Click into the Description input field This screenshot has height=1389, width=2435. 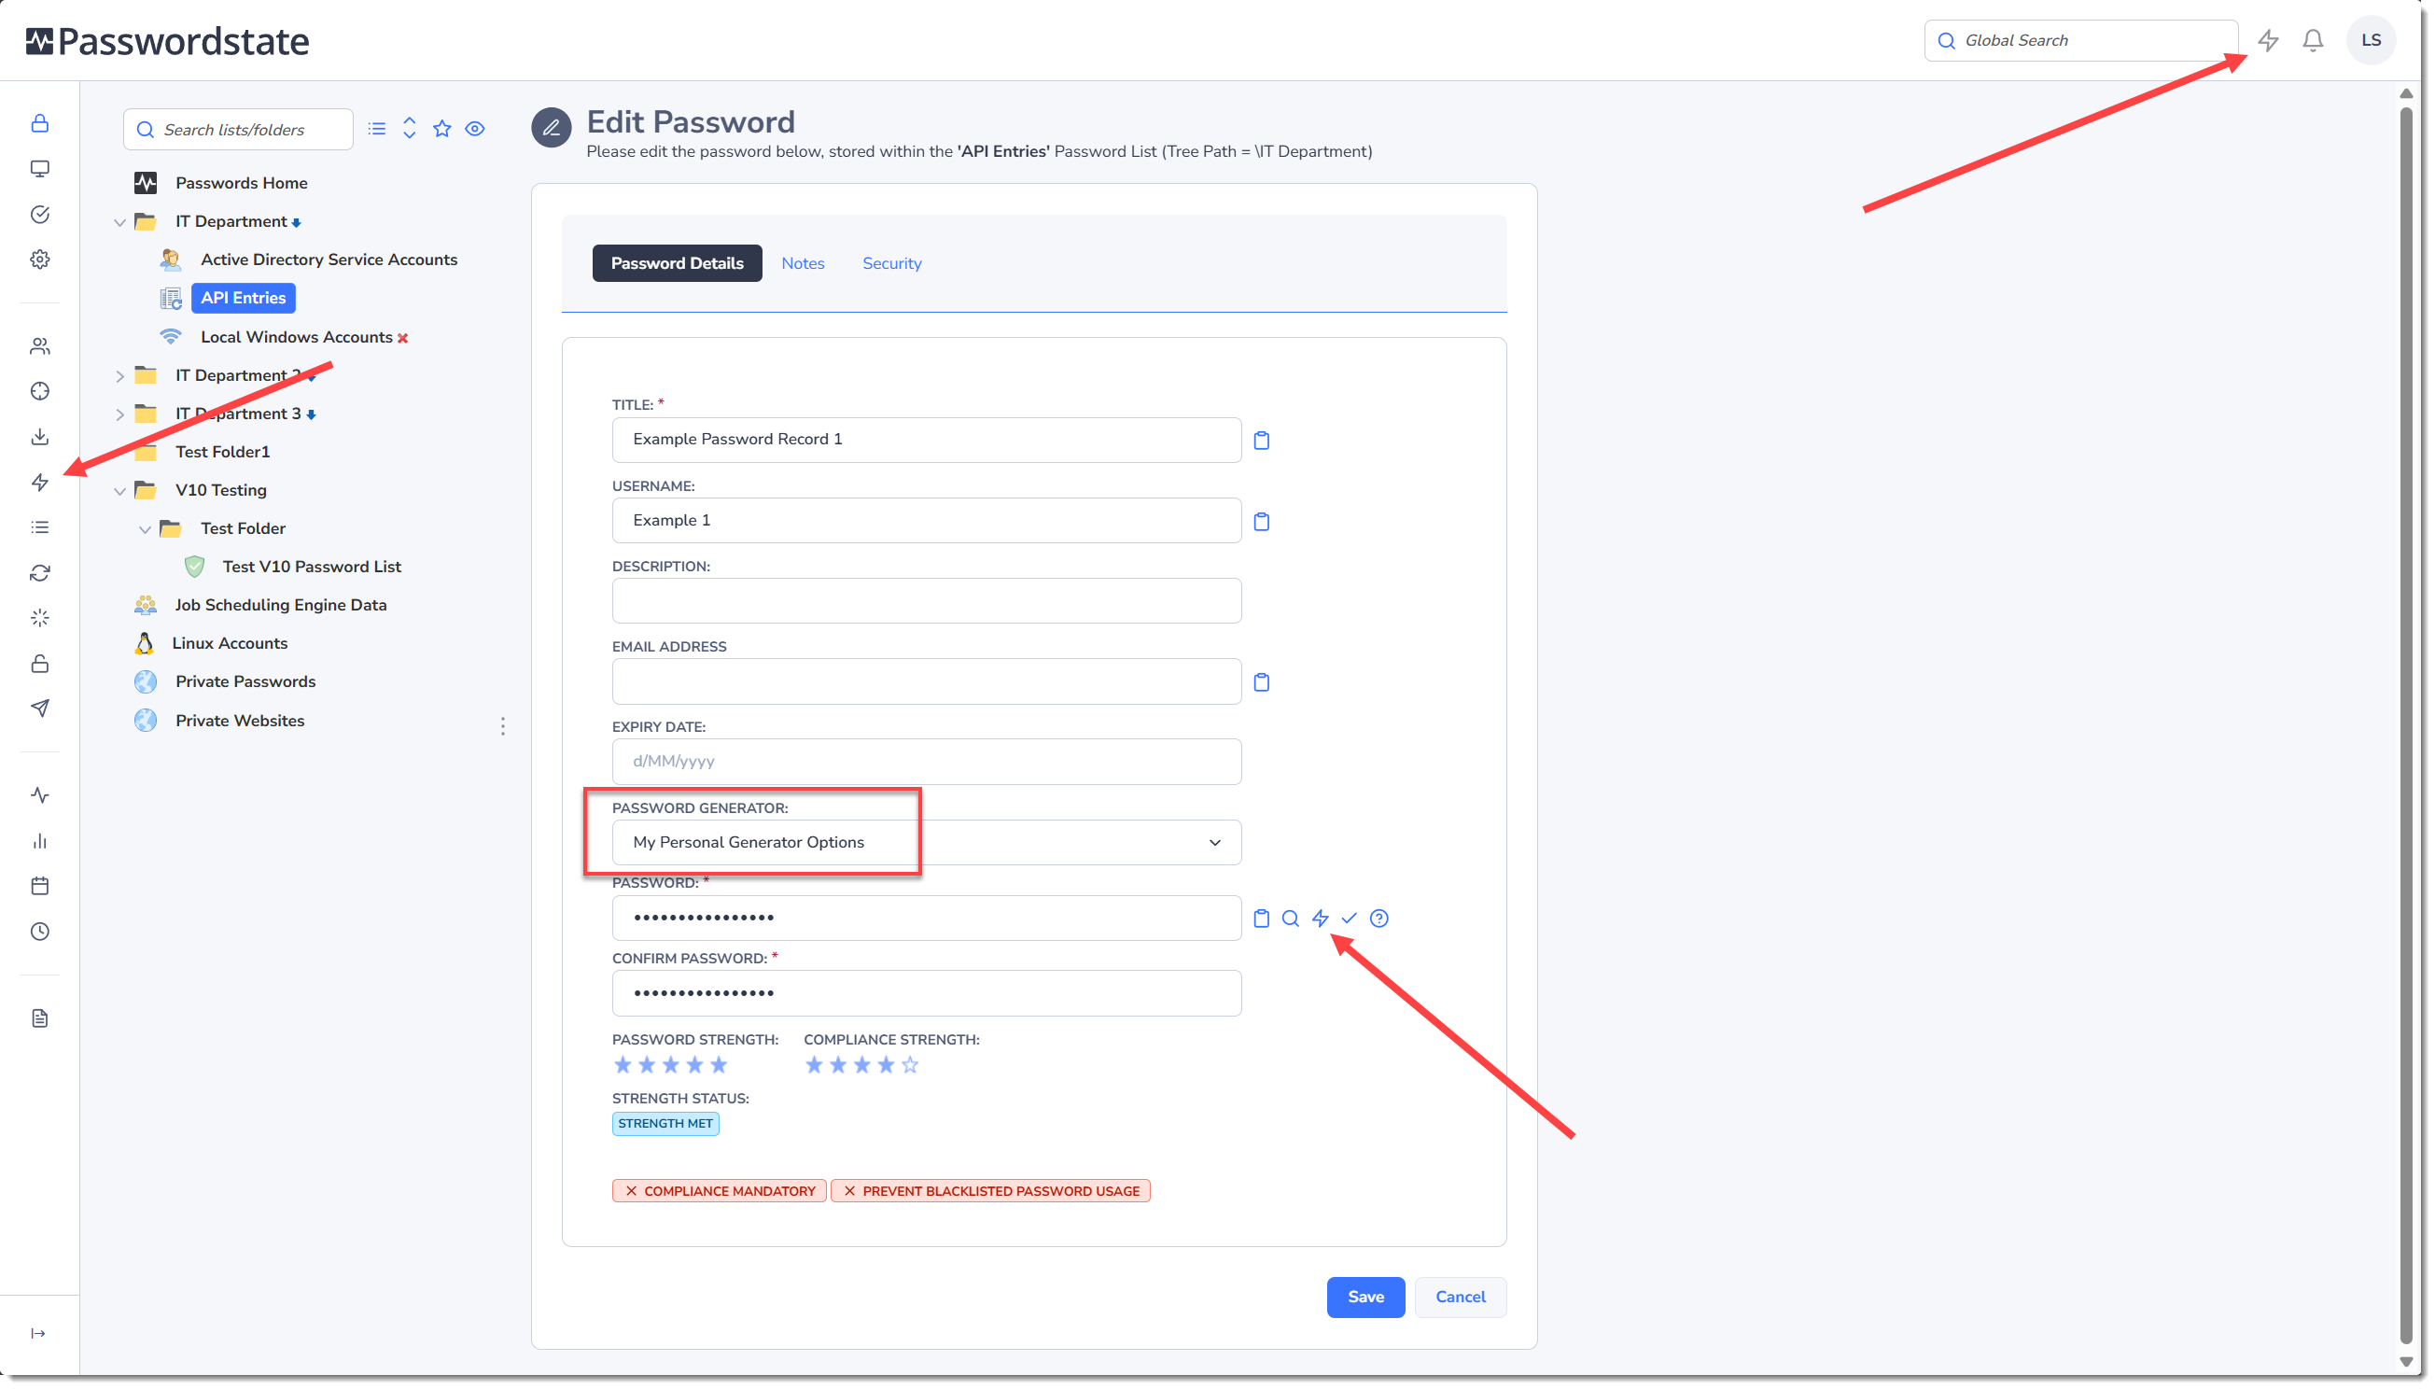(x=926, y=601)
